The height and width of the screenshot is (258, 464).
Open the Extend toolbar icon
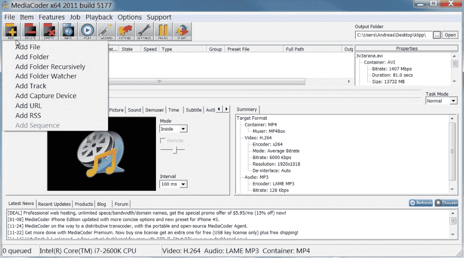(125, 31)
